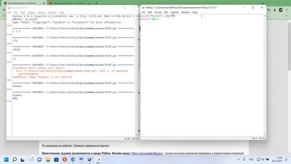Click the microphone tray icon
Viewport: 291px width, 164px height.
tap(244, 159)
